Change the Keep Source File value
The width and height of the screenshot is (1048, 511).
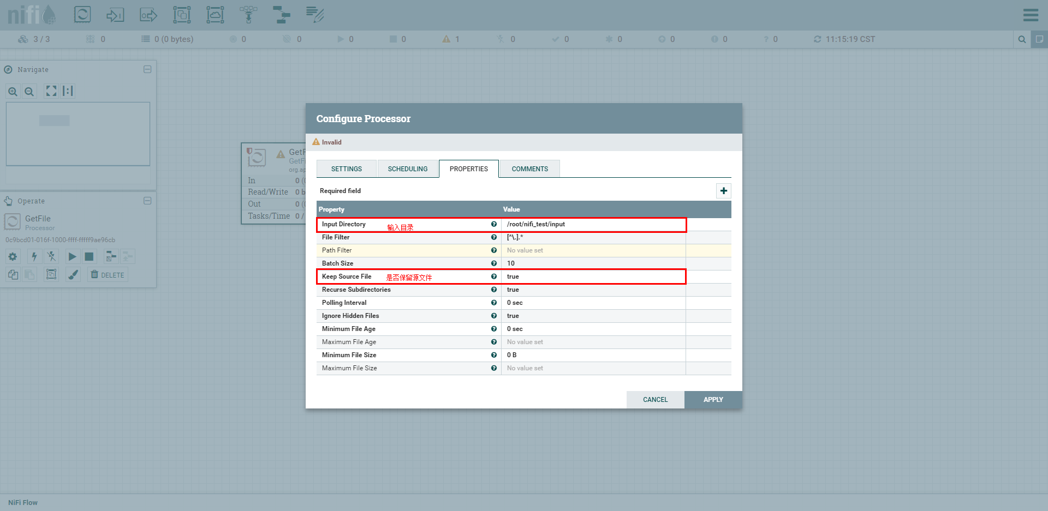pos(593,276)
